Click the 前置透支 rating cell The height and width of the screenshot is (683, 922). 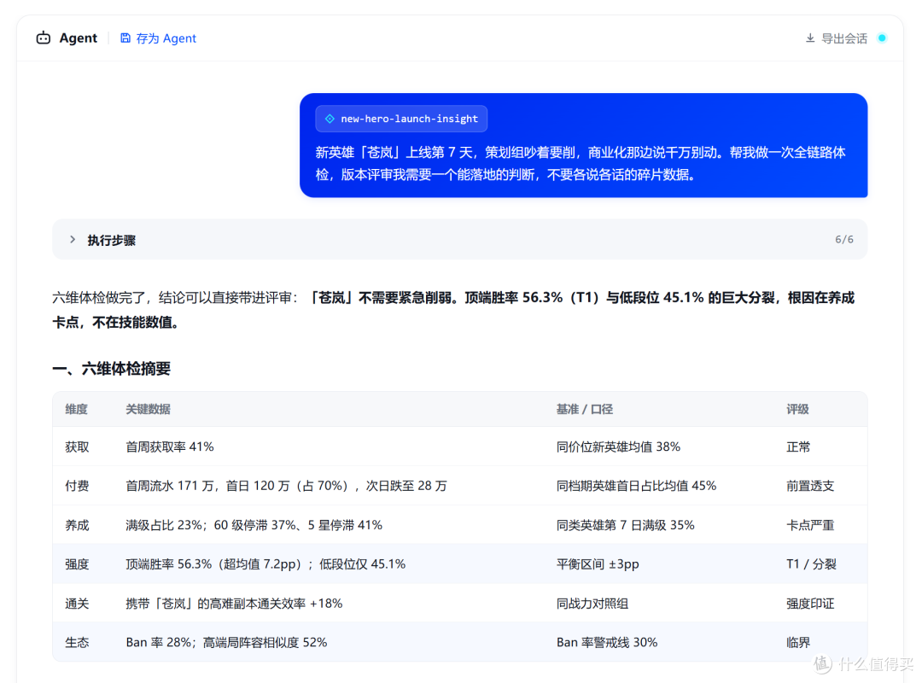[810, 486]
